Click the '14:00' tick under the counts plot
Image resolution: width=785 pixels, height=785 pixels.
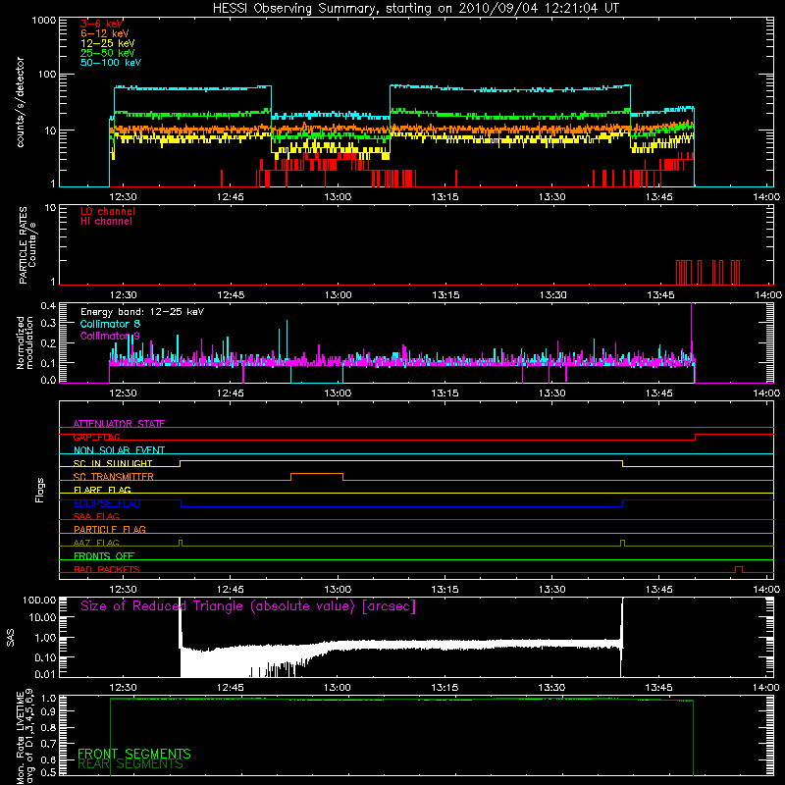point(766,197)
